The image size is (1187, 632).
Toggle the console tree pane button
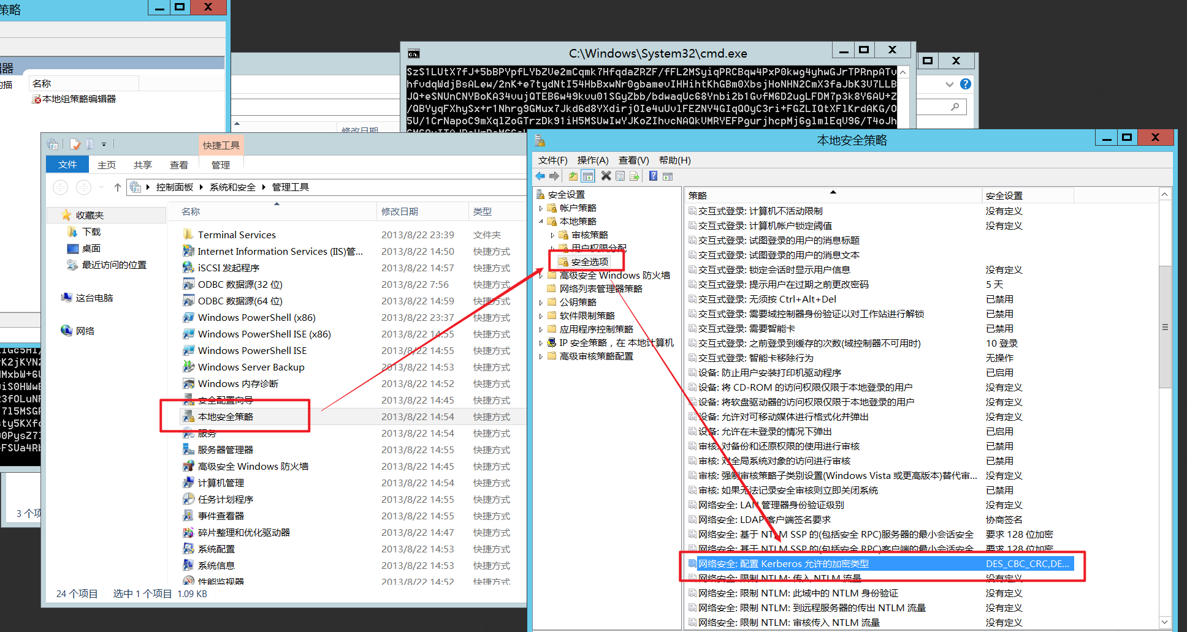tap(588, 176)
